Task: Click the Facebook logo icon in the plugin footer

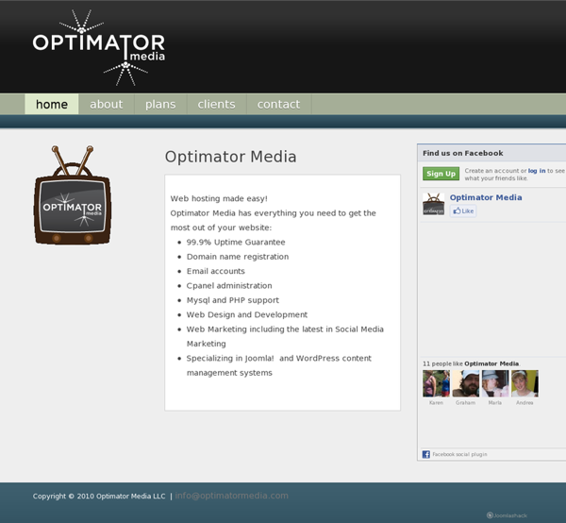Action: pyautogui.click(x=426, y=454)
